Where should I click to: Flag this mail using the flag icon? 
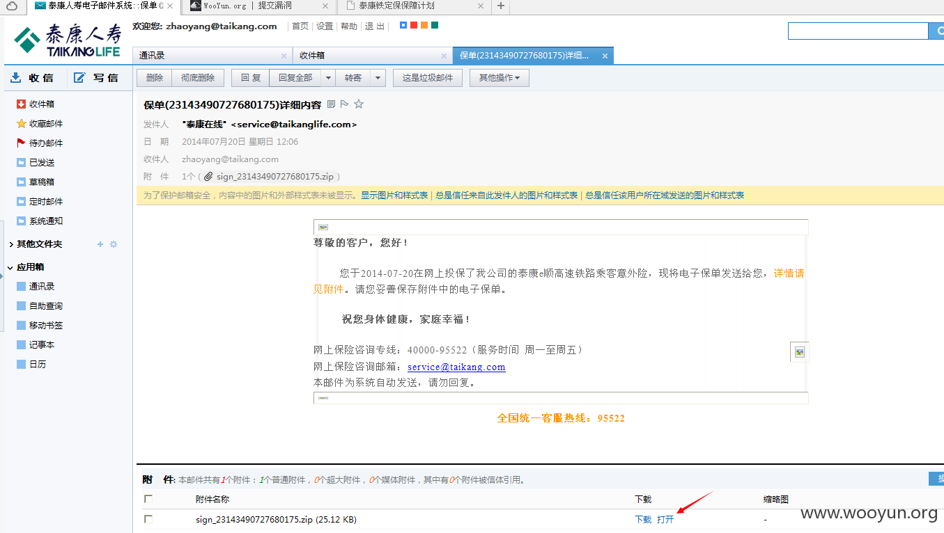(x=344, y=104)
